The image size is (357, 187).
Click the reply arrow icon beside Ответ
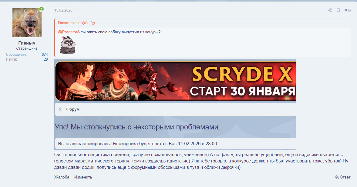337,177
